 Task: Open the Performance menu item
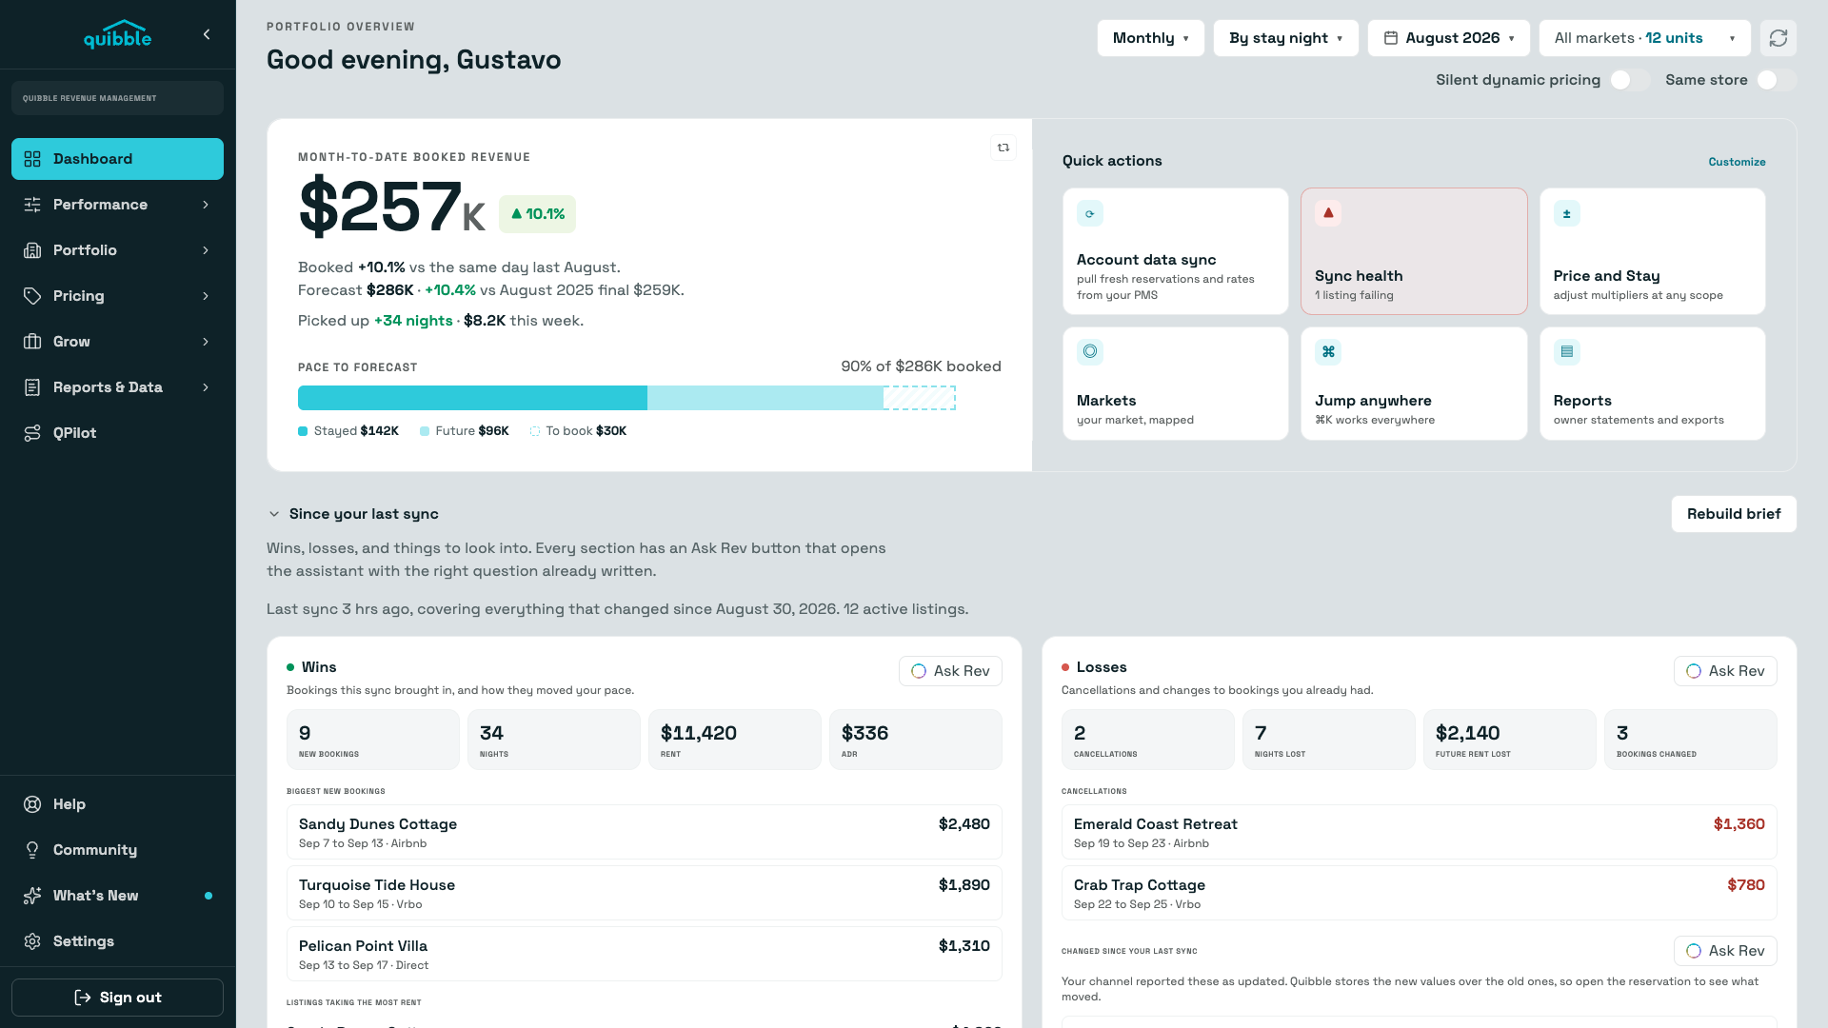(117, 205)
